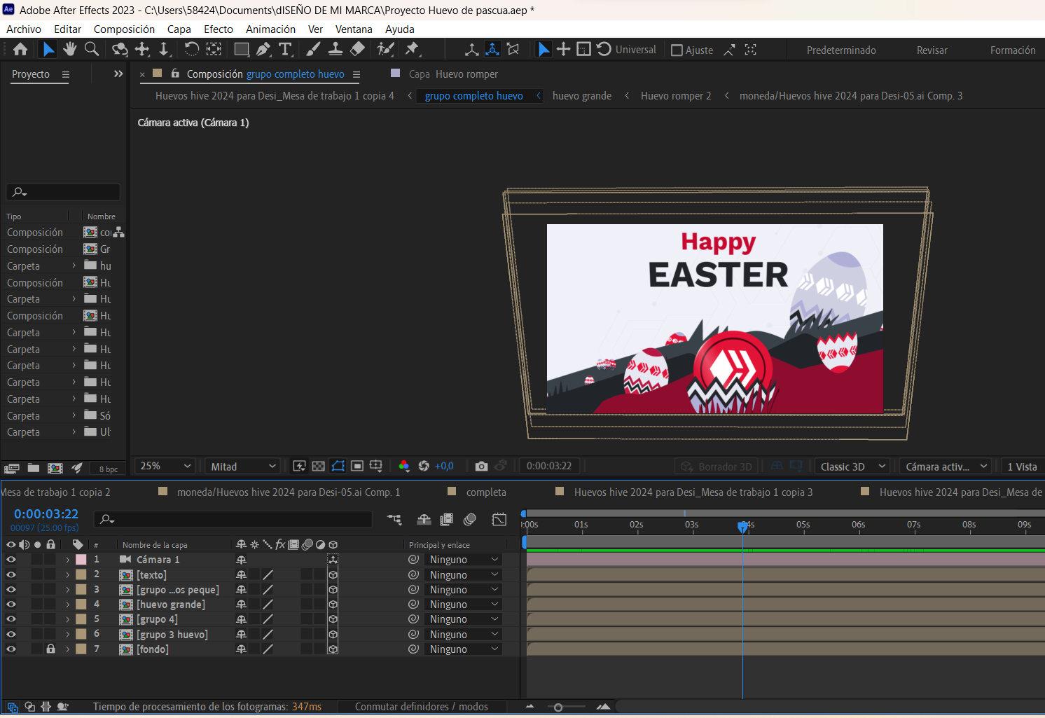Select the Rectangle shape tool
Image resolution: width=1045 pixels, height=718 pixels.
point(242,49)
